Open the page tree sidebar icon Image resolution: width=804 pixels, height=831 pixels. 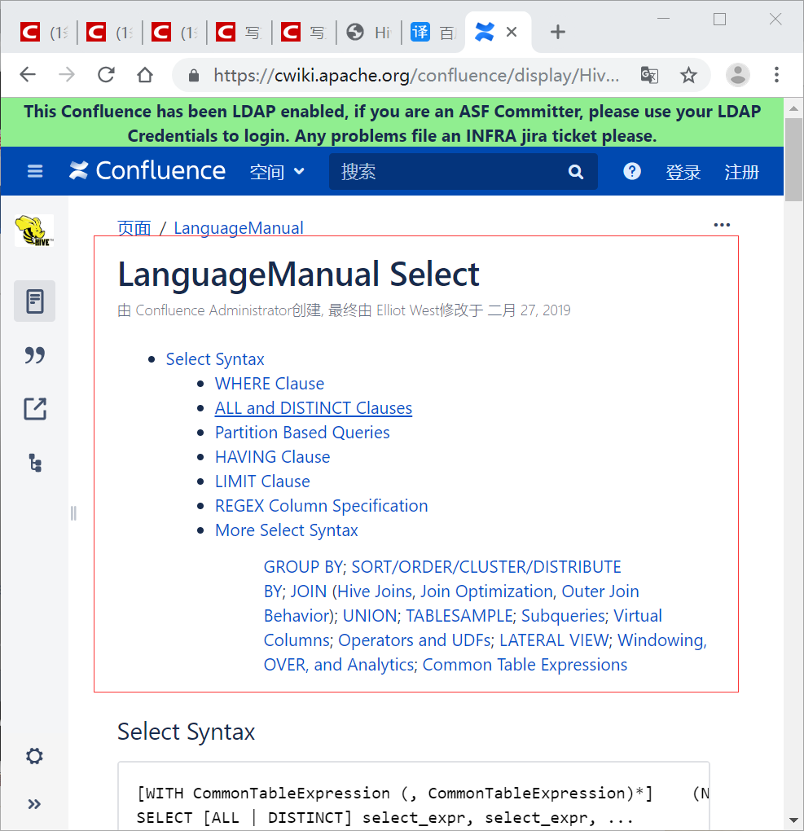[x=35, y=464]
